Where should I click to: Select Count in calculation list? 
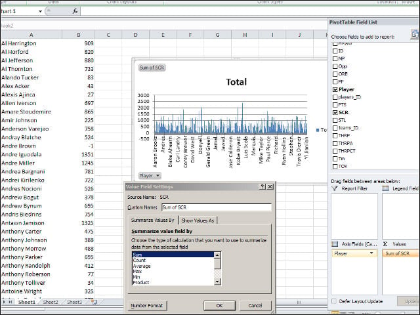[173, 260]
